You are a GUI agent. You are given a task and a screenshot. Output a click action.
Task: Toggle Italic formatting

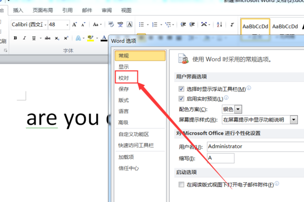tap(24, 38)
